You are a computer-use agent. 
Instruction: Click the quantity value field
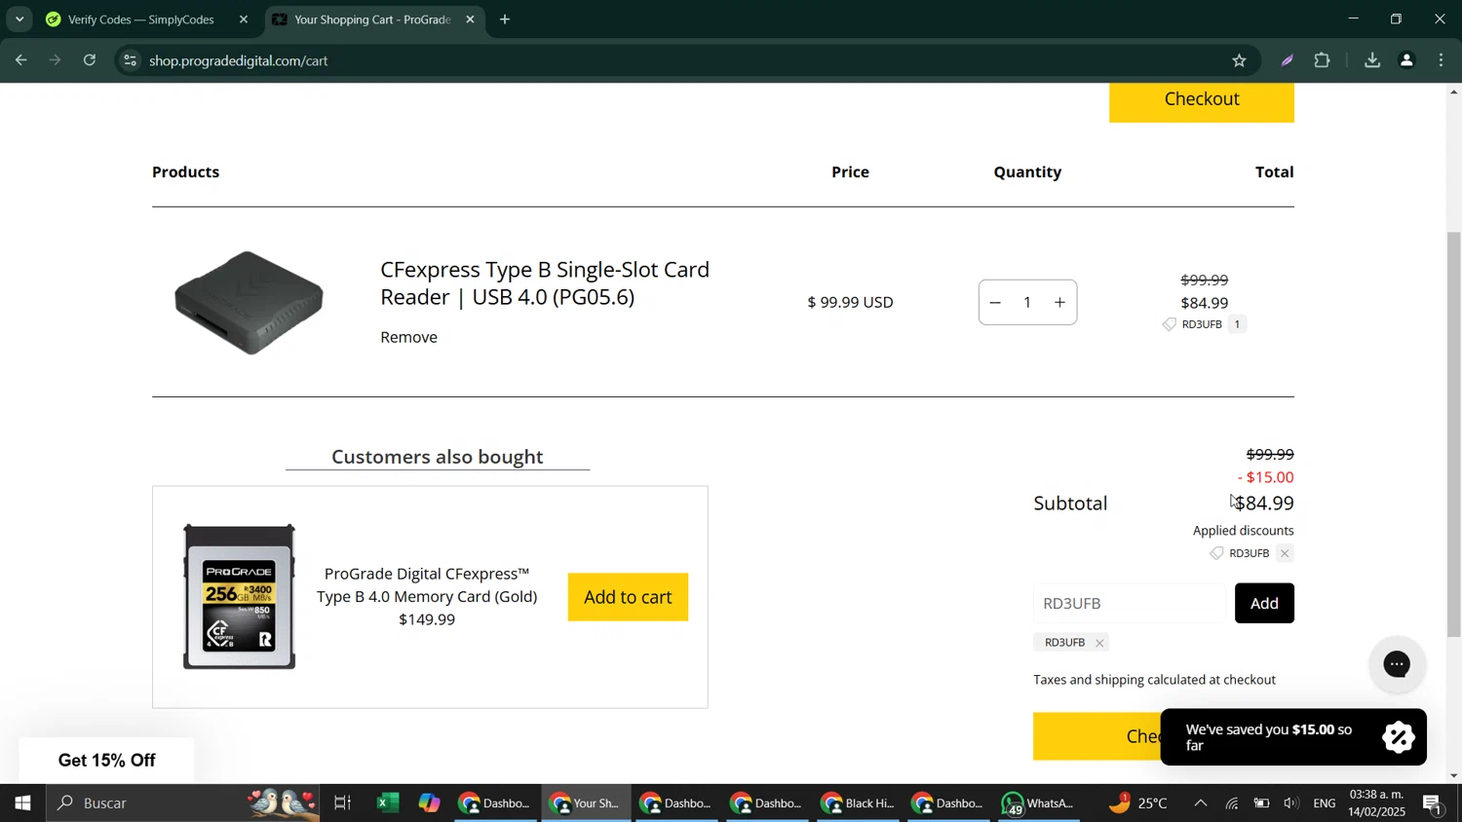(x=1027, y=303)
